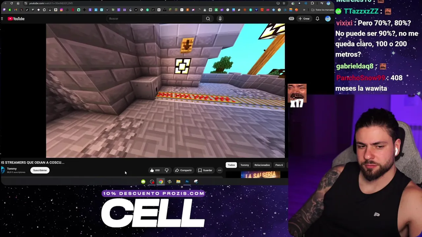This screenshot has height=237, width=422.
Task: Open the browser extensions puzzle icon
Action: pos(312,3)
